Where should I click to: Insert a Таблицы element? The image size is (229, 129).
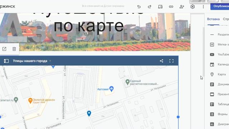219,104
